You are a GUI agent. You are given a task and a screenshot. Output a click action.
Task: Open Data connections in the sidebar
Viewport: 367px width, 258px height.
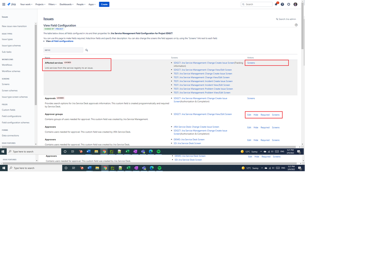[x=10, y=136]
